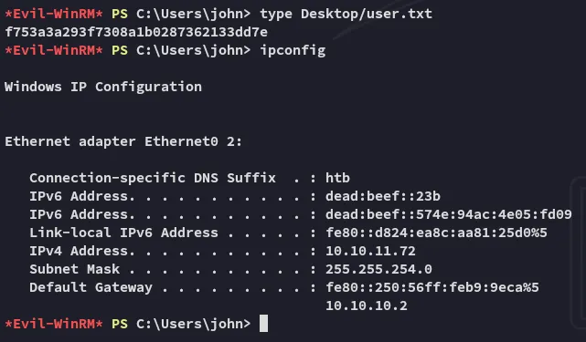Click the 'Windows IP Configuration' heading line

103,87
